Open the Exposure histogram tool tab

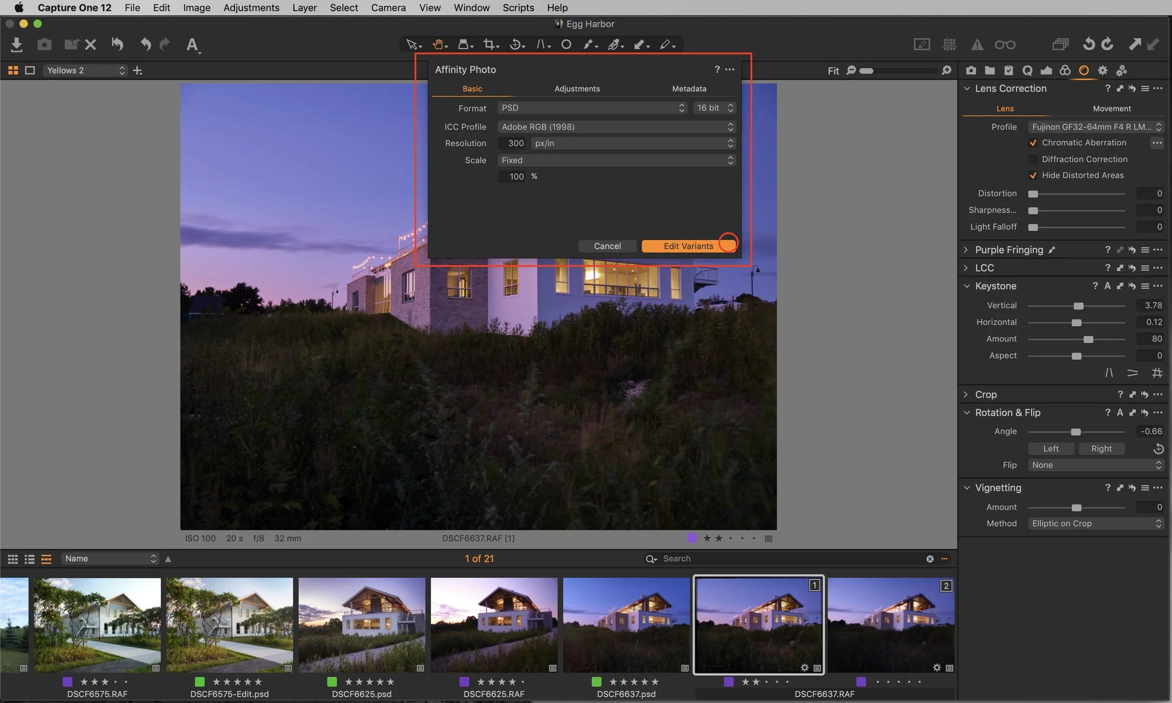tap(1046, 71)
